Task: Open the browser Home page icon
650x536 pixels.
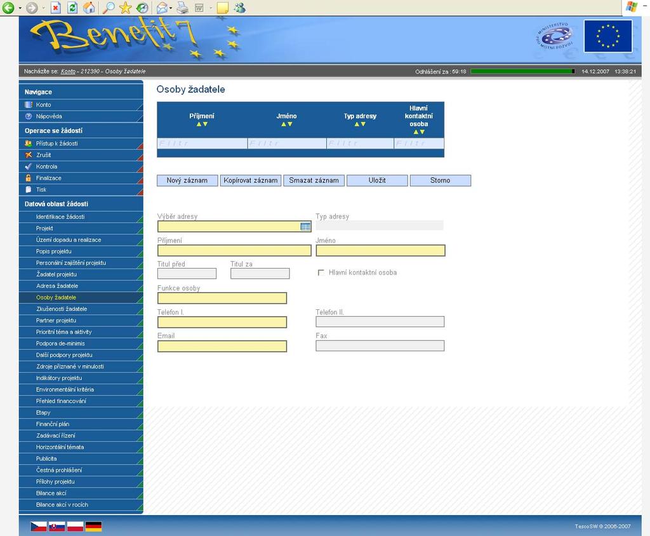Action: (x=89, y=8)
